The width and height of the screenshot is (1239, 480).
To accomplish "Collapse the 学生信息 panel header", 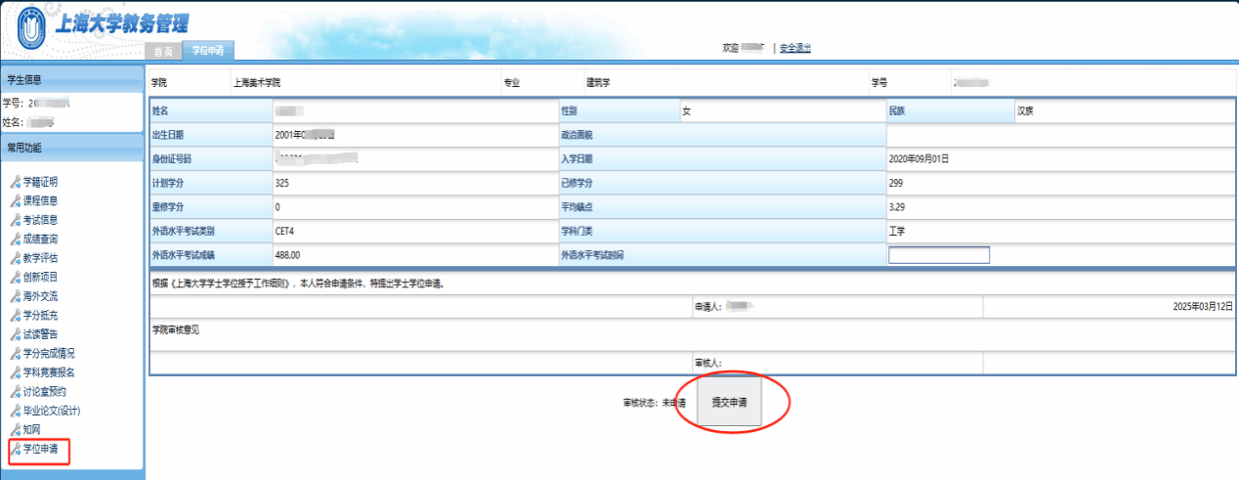I will (x=72, y=80).
